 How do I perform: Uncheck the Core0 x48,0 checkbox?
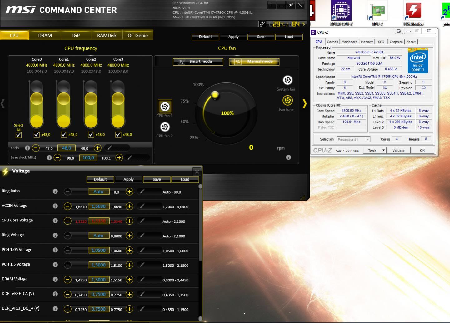click(37, 134)
